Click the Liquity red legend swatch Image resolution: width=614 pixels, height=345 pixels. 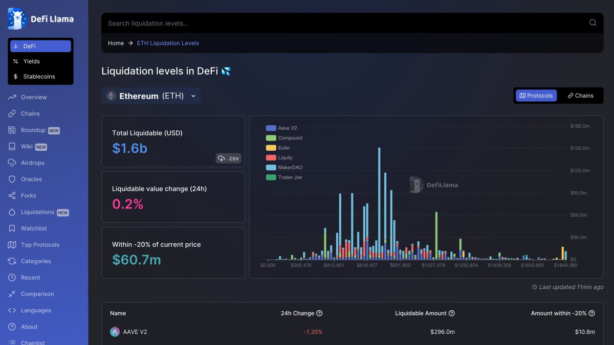coord(271,157)
